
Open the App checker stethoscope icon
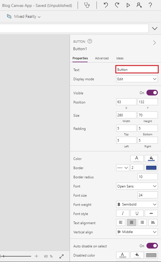pos(87,5)
